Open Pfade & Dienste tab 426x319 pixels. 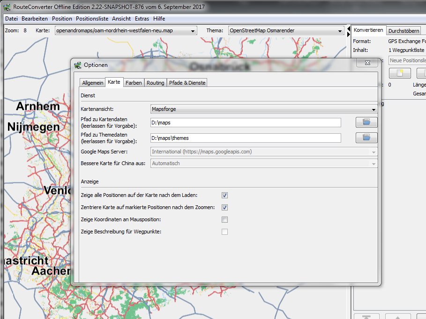point(187,83)
